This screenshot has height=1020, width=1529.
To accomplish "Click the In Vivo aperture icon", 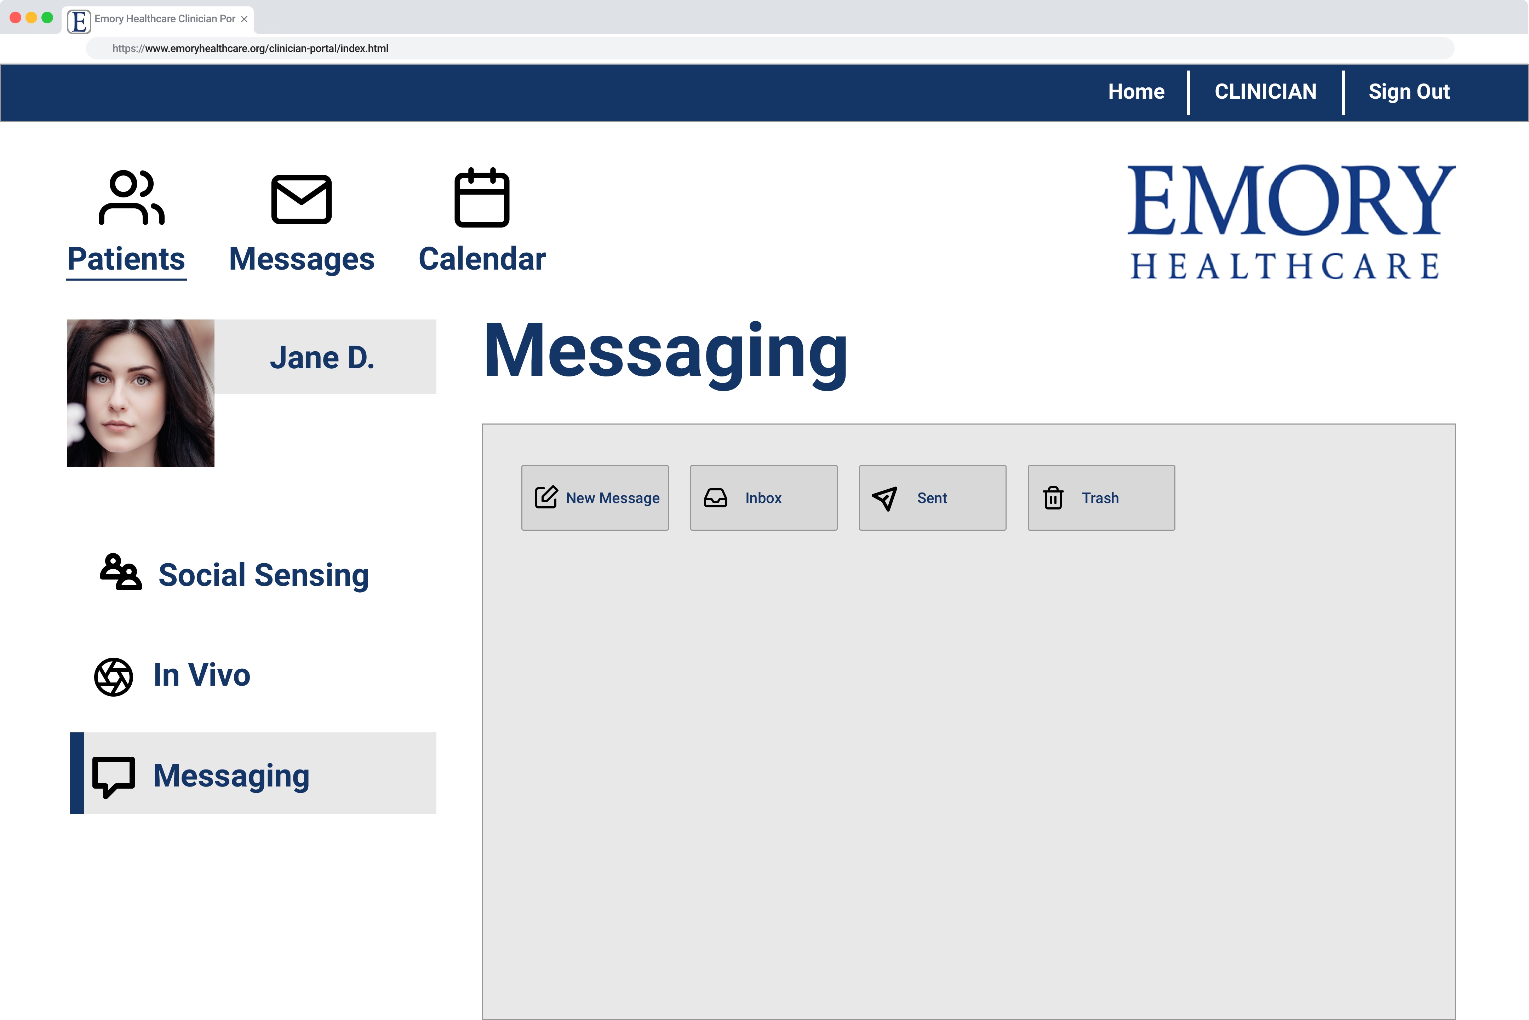I will tap(114, 677).
